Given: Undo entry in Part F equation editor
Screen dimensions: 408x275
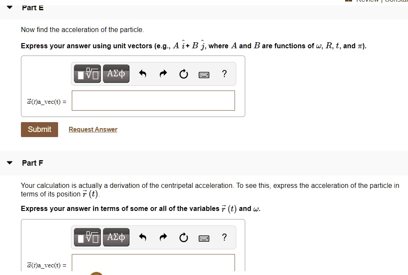Looking at the screenshot, I should 143,237.
